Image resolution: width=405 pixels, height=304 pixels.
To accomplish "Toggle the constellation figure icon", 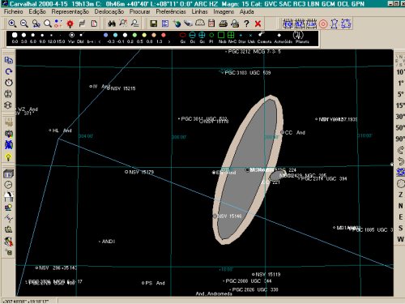I will (335, 24).
